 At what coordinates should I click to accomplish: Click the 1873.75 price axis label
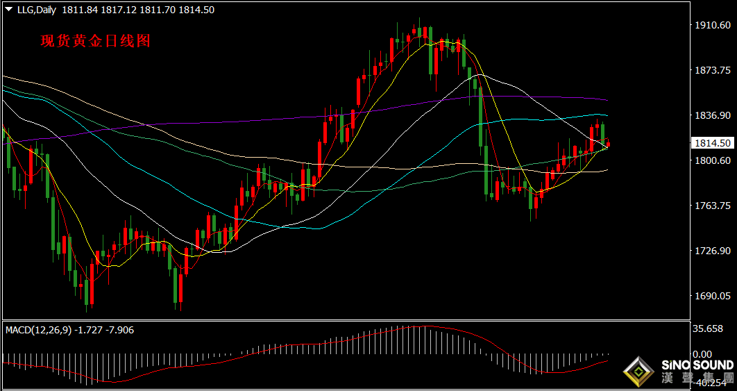[x=714, y=70]
